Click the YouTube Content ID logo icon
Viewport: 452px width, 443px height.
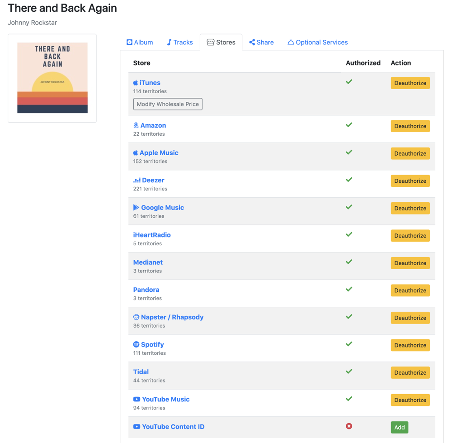[137, 427]
